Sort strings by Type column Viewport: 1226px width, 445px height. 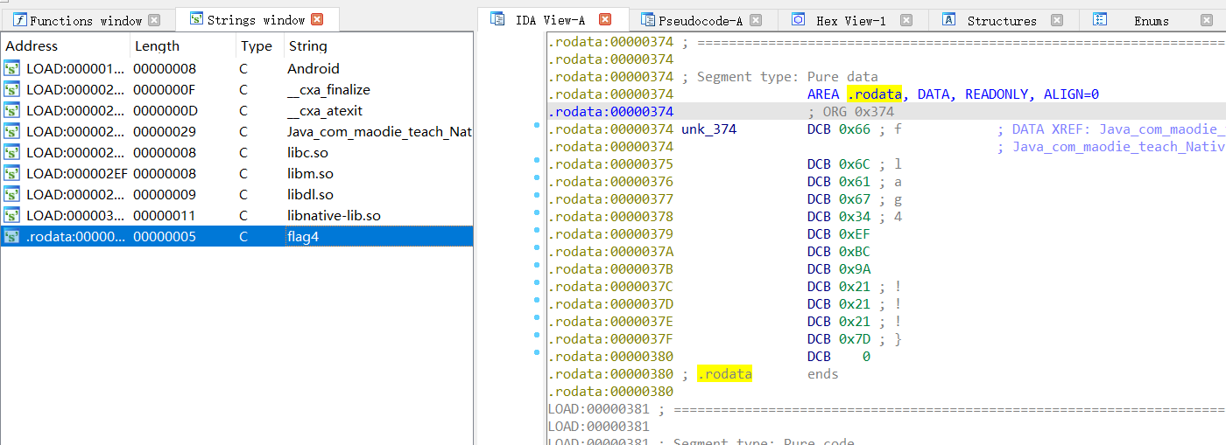[x=258, y=46]
